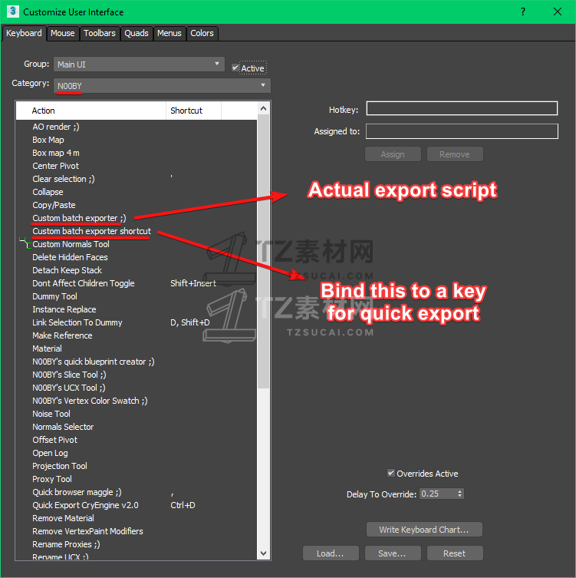Select Custom batch exporter shortcut action
This screenshot has width=576, height=578.
[91, 231]
